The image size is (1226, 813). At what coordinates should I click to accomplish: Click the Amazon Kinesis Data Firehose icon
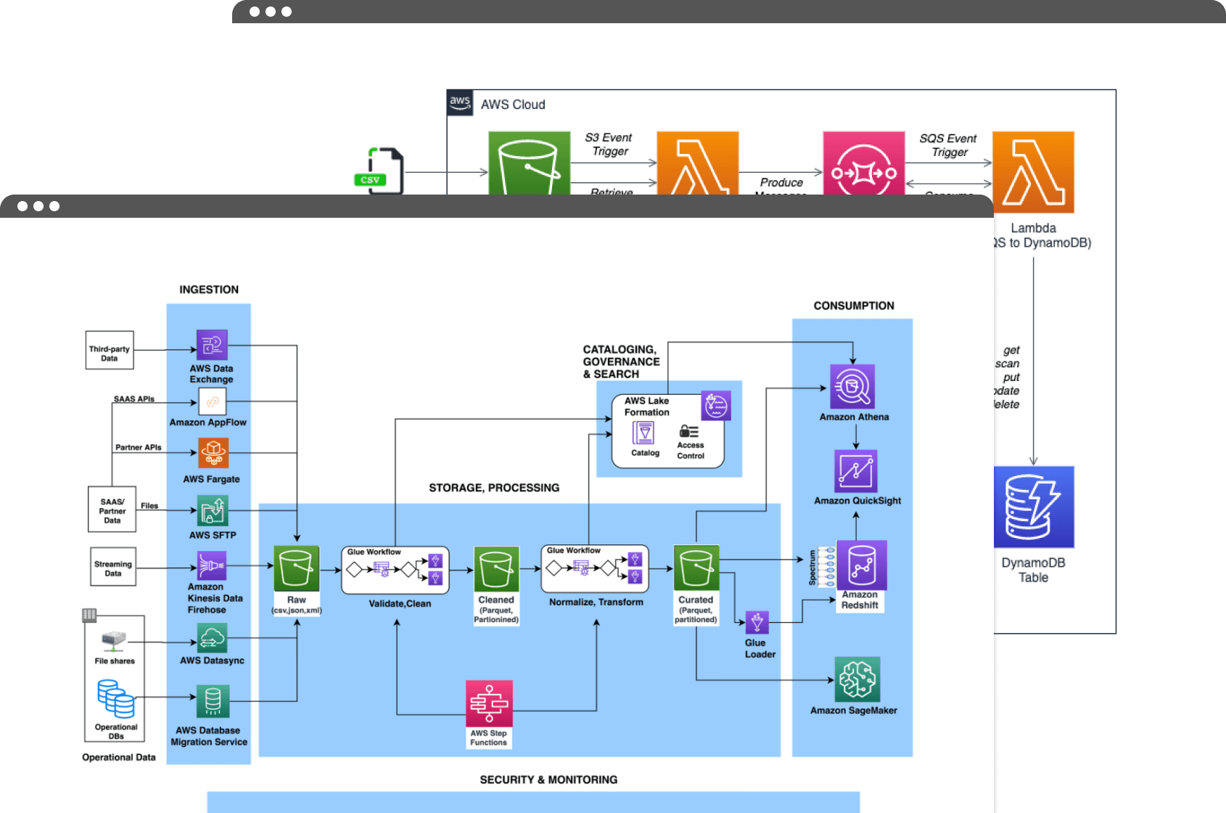[x=212, y=565]
